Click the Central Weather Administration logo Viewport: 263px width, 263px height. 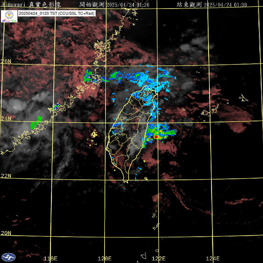point(9,257)
